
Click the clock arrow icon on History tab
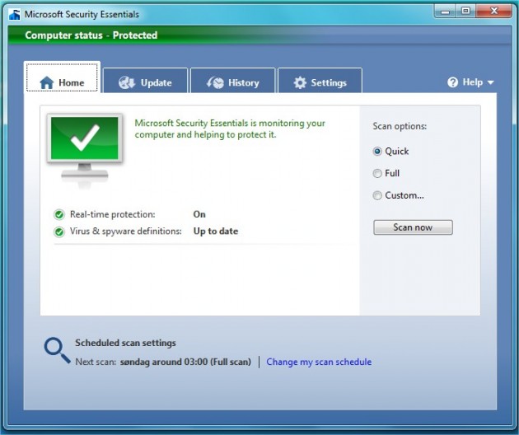(x=215, y=82)
